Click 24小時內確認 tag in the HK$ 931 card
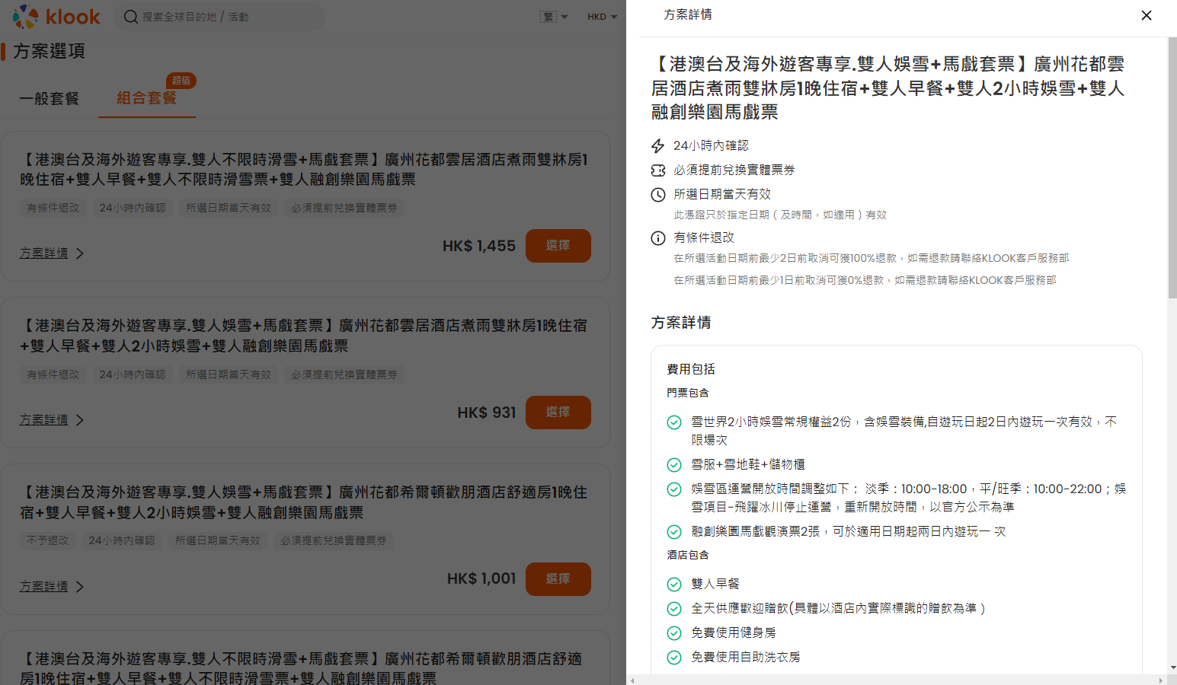Screen dimensions: 1177x685 coord(133,374)
